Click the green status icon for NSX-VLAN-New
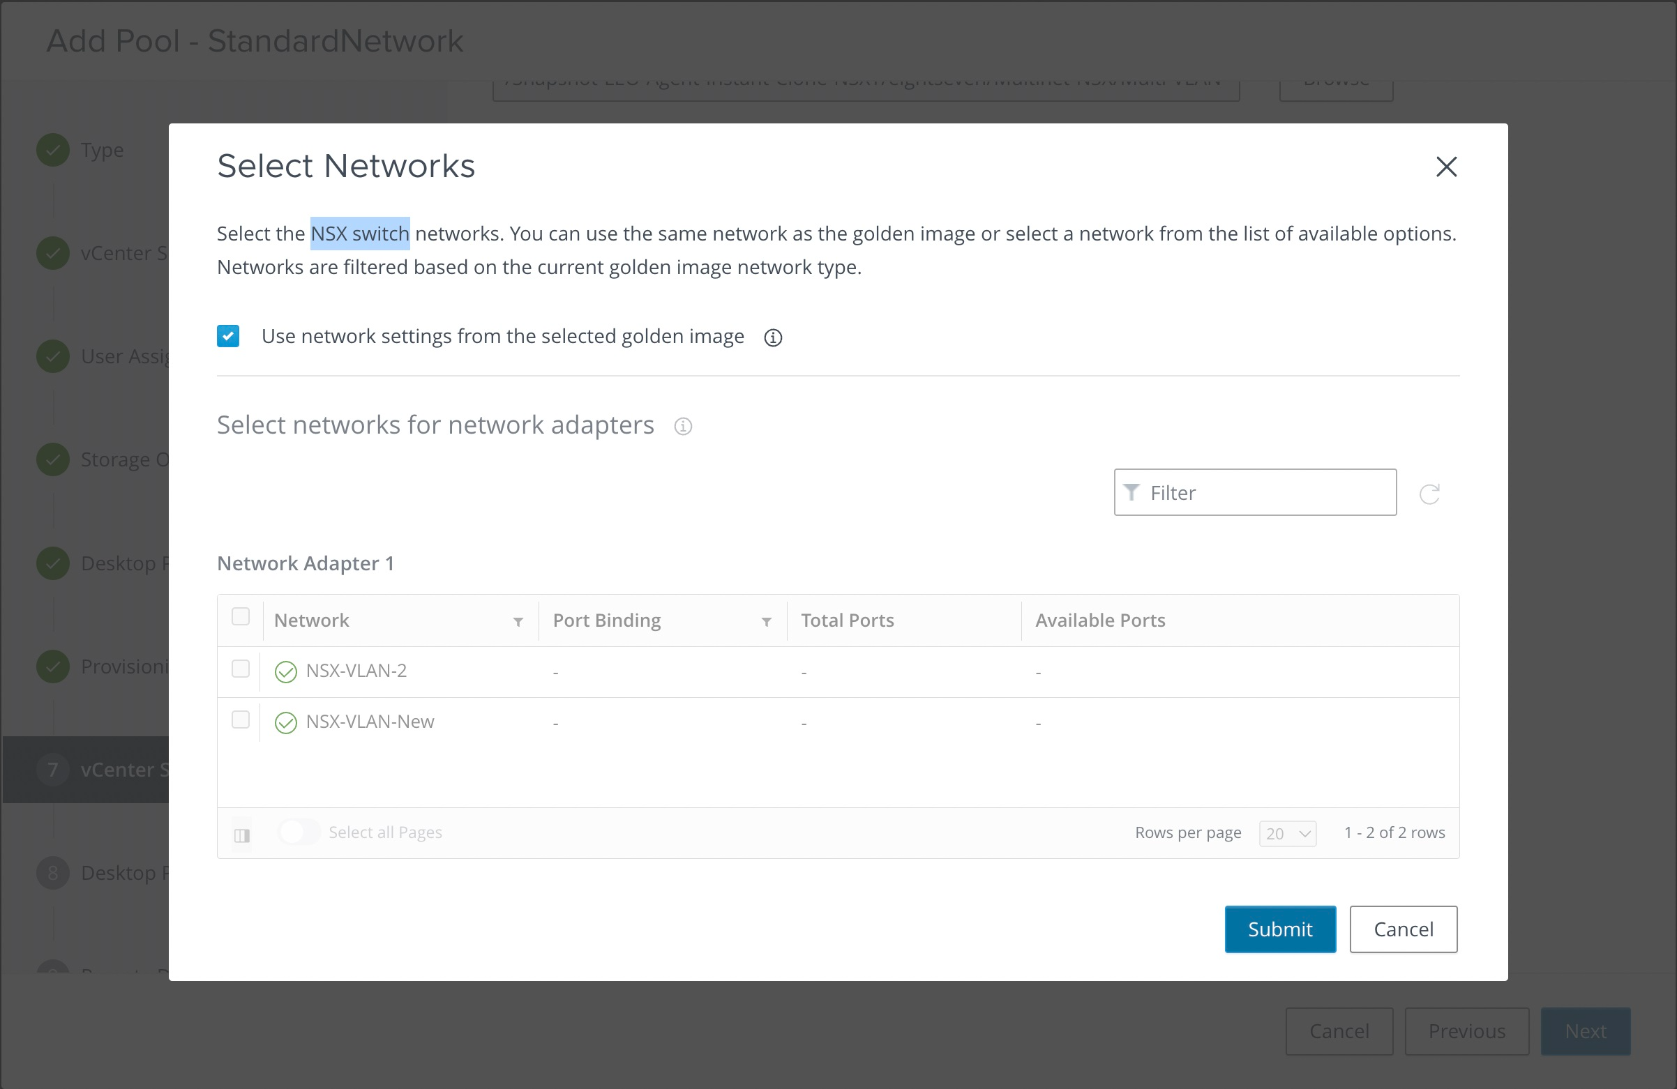Viewport: 1677px width, 1089px height. click(286, 722)
